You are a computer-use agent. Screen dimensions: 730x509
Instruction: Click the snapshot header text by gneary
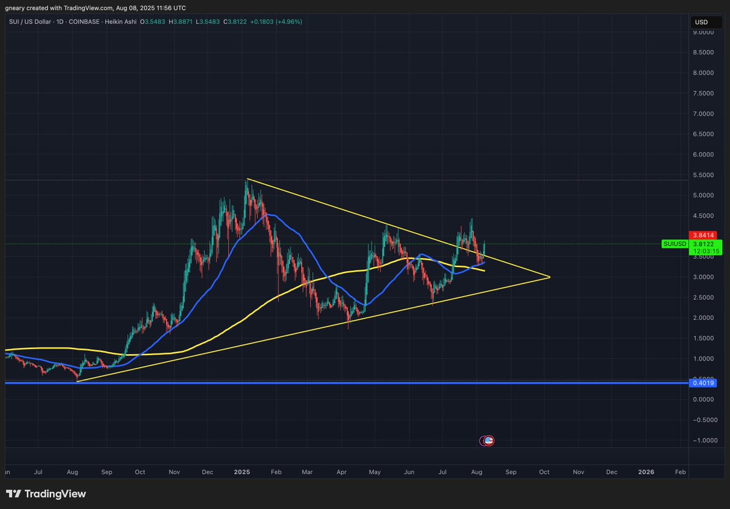(96, 8)
